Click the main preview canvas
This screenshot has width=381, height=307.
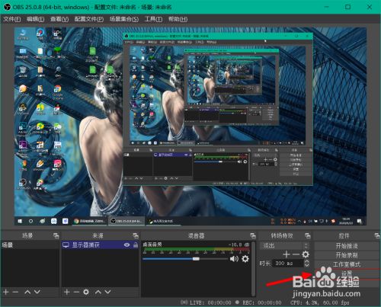click(x=190, y=126)
